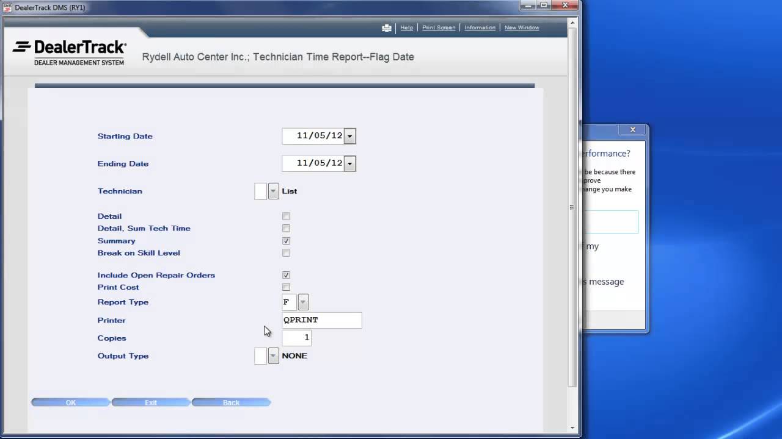Close the DealerTrack DMS window
Viewport: 782px width, 439px height.
565,5
